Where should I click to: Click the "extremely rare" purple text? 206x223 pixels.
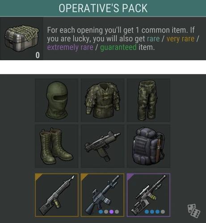click(70, 47)
